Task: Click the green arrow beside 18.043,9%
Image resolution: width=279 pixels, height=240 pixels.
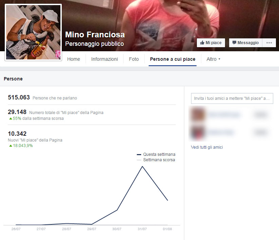Action: point(11,146)
